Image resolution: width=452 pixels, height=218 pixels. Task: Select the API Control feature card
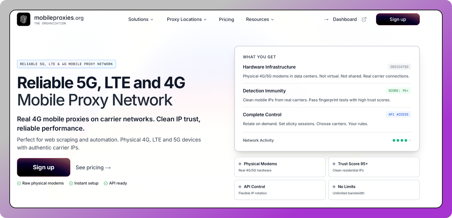[x=280, y=190]
